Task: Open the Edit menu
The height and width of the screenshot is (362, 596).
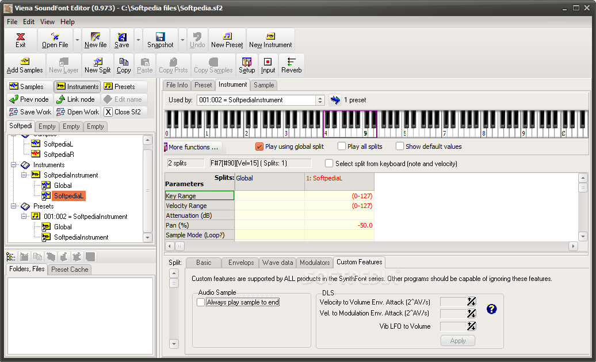Action: (29, 22)
